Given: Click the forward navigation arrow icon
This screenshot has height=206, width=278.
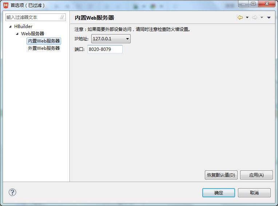Looking at the screenshot, I should click(255, 17).
